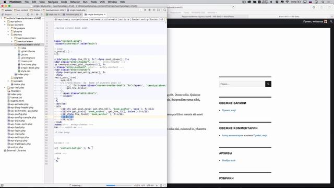Click the indexing progress bar in status bar
The height and width of the screenshot is (188, 334).
[x=119, y=185]
